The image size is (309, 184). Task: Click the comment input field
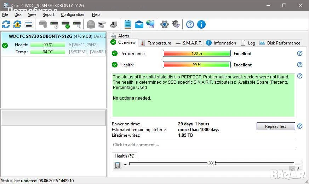204,145
